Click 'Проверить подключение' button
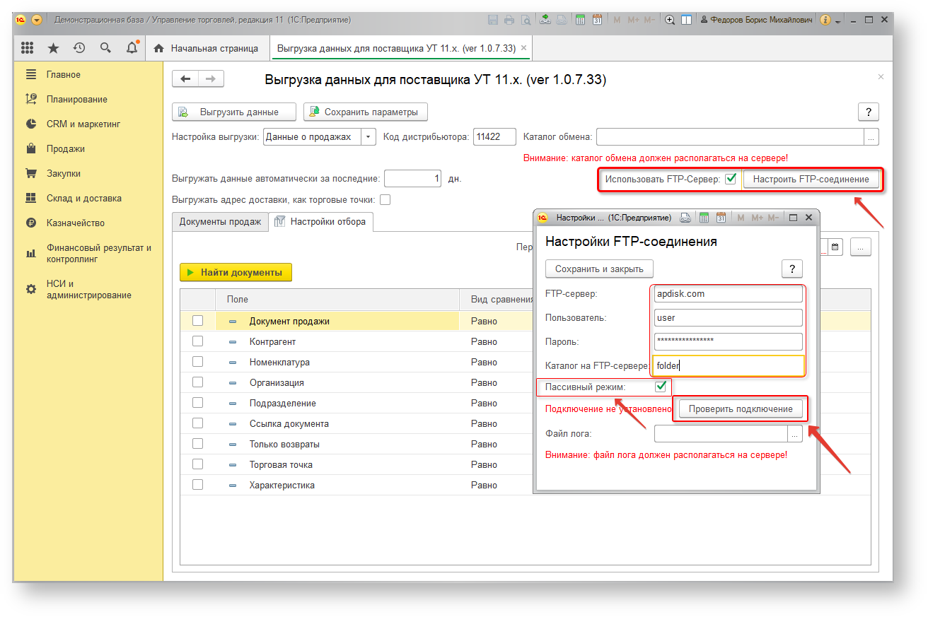This screenshot has width=928, height=617. click(741, 409)
